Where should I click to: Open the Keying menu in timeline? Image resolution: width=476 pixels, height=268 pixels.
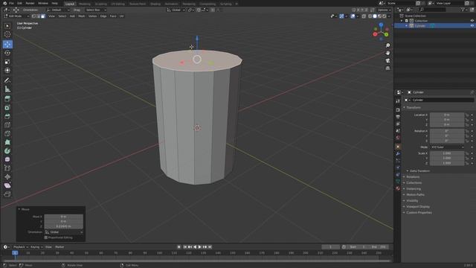point(36,247)
